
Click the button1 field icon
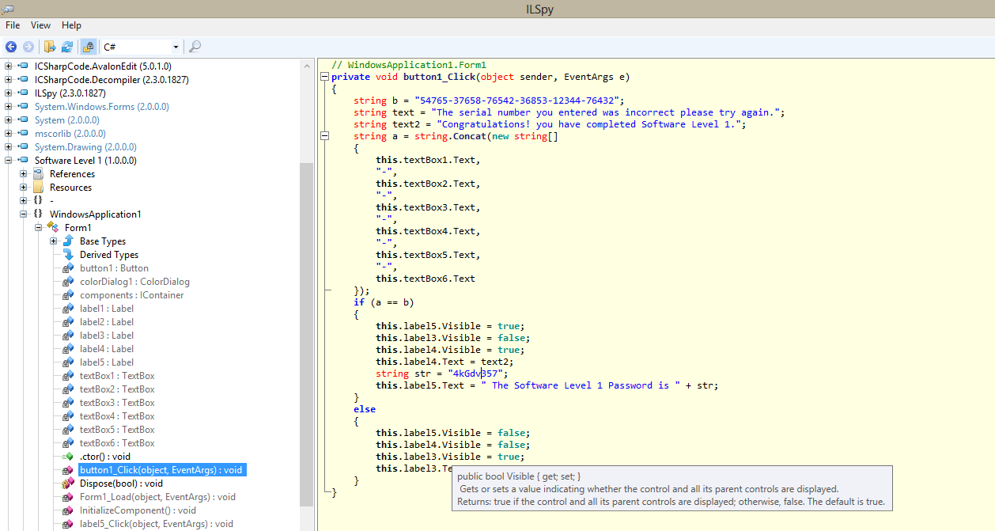click(68, 268)
